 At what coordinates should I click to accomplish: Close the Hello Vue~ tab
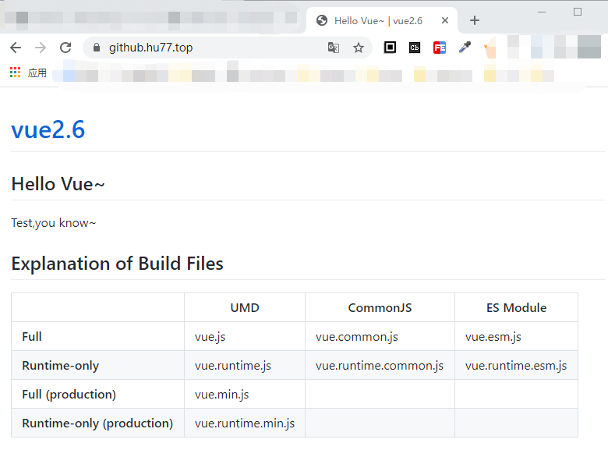click(445, 20)
